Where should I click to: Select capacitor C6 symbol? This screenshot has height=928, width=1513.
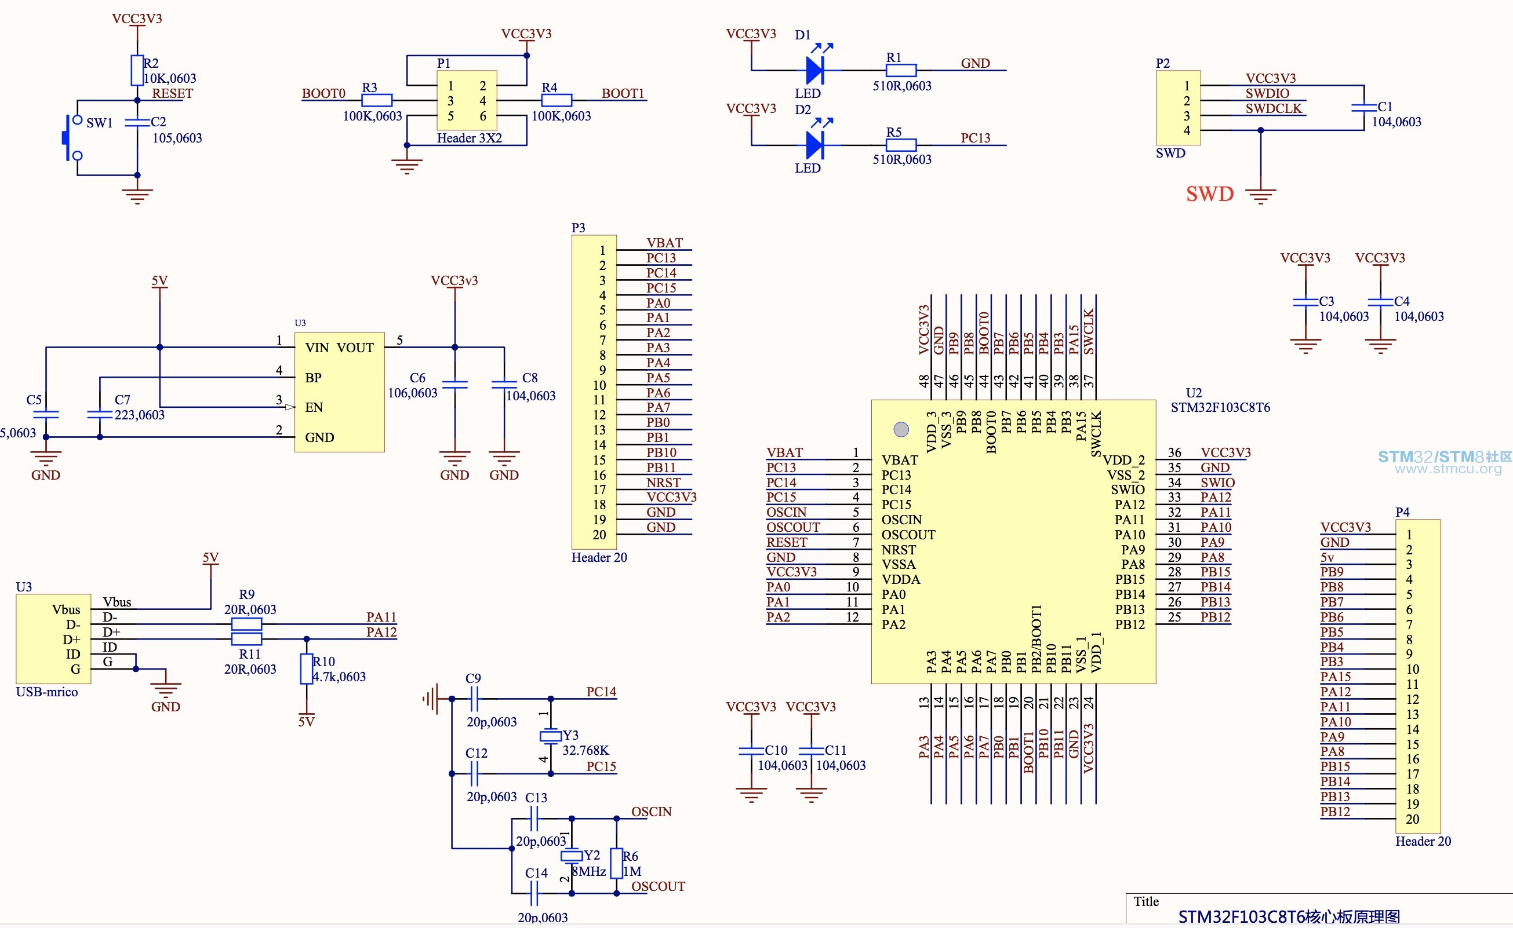click(x=454, y=384)
